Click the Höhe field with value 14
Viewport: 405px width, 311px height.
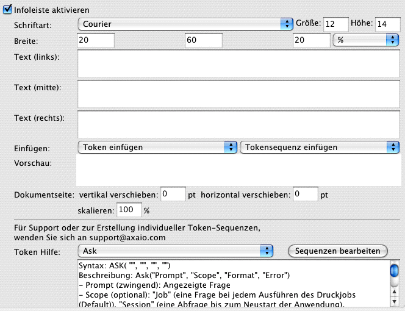(x=388, y=24)
